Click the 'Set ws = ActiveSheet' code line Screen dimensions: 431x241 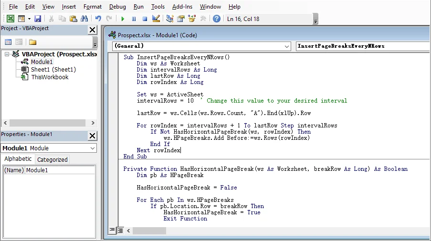[x=170, y=94]
